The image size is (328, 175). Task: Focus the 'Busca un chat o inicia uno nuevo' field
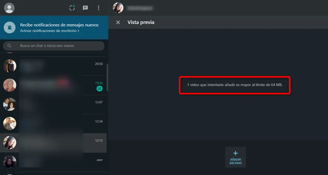click(54, 46)
